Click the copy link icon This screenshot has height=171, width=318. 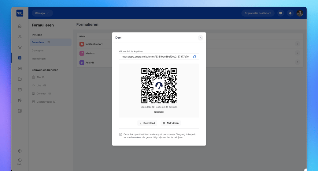(195, 56)
